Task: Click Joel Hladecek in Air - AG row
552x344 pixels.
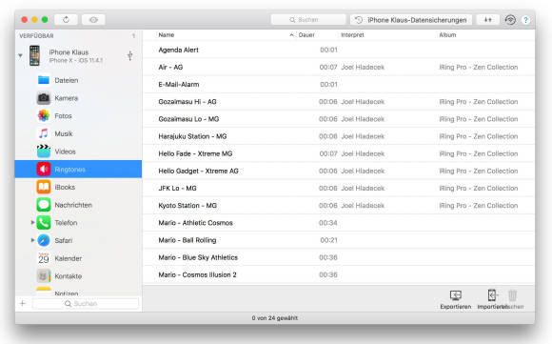Action: click(363, 68)
